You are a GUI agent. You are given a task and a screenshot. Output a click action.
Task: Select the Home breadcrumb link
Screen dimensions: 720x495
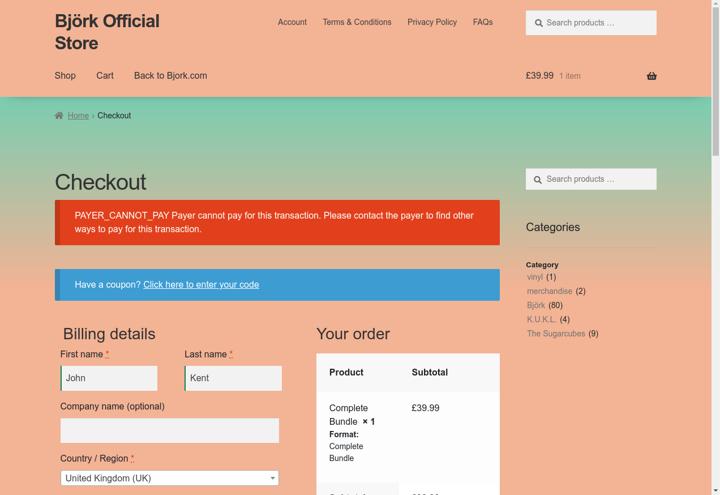[78, 116]
